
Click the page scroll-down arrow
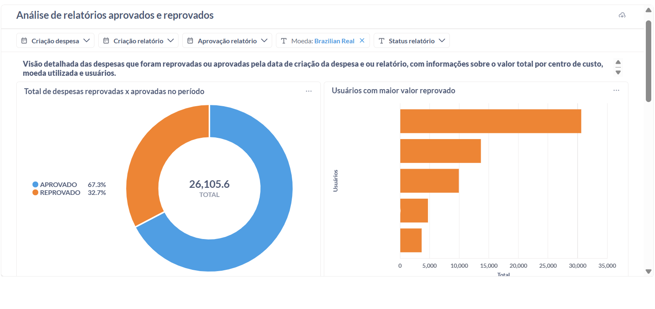(x=648, y=272)
